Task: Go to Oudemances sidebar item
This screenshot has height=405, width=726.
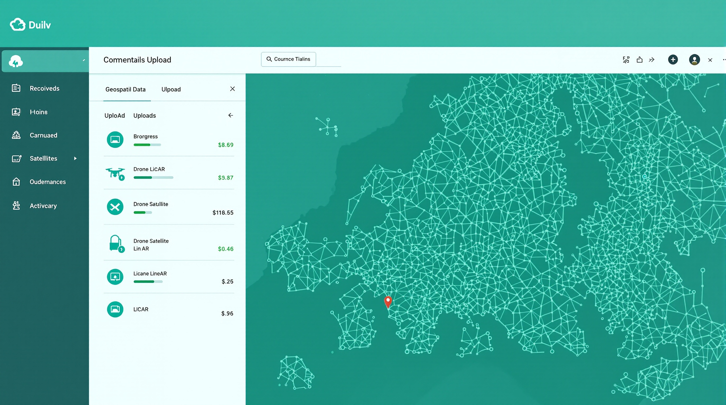Action: coord(48,182)
